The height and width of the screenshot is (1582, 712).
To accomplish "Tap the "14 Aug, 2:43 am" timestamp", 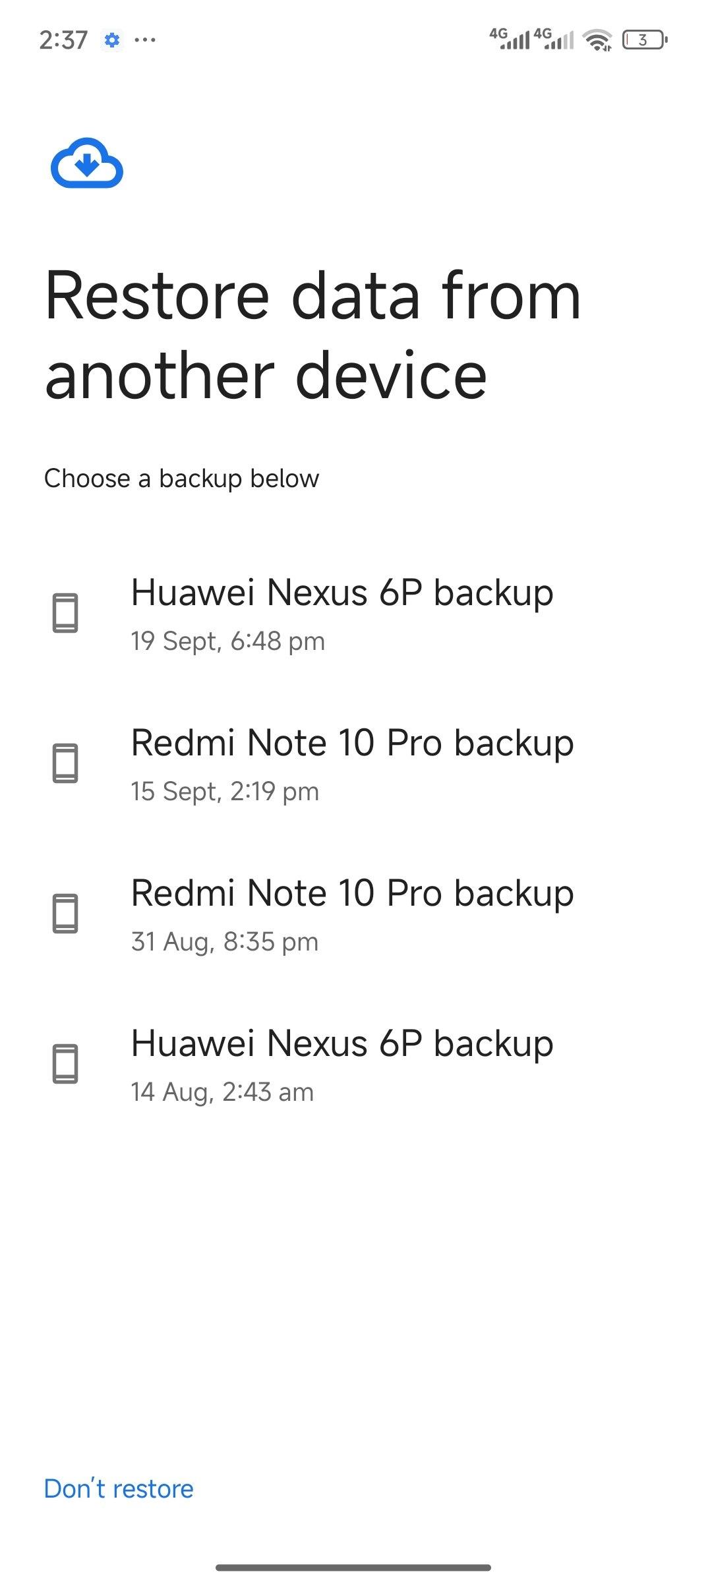I will [x=222, y=1092].
